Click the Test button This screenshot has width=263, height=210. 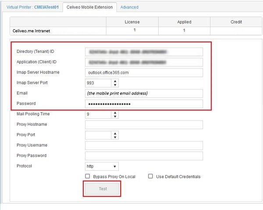[x=102, y=189]
